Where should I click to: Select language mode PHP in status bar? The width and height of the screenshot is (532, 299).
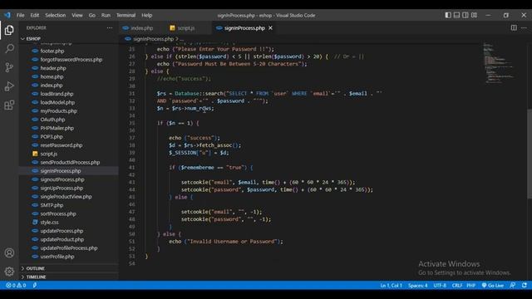471,286
